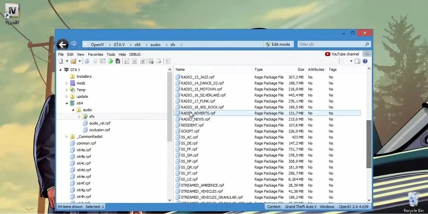This screenshot has width=428, height=214.
Task: Click the New file toolbar icon
Action: (61, 61)
